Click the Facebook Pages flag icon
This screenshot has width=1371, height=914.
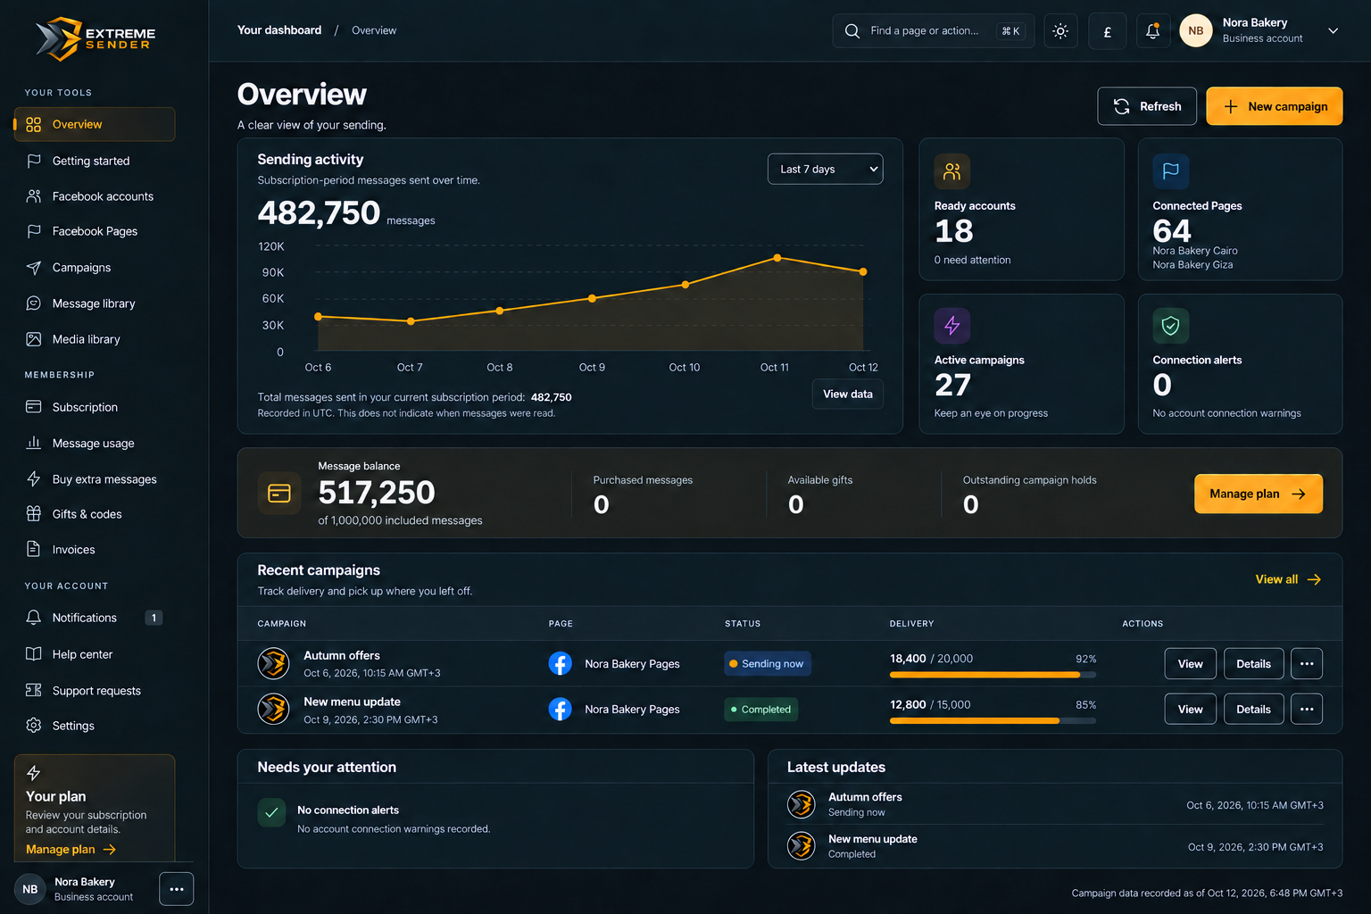(34, 231)
